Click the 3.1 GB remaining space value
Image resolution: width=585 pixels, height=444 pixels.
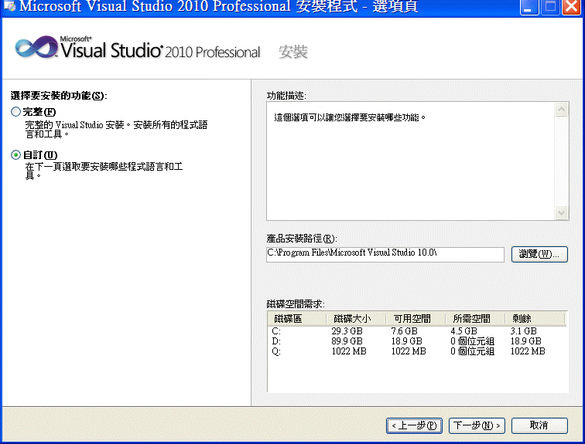coord(523,330)
